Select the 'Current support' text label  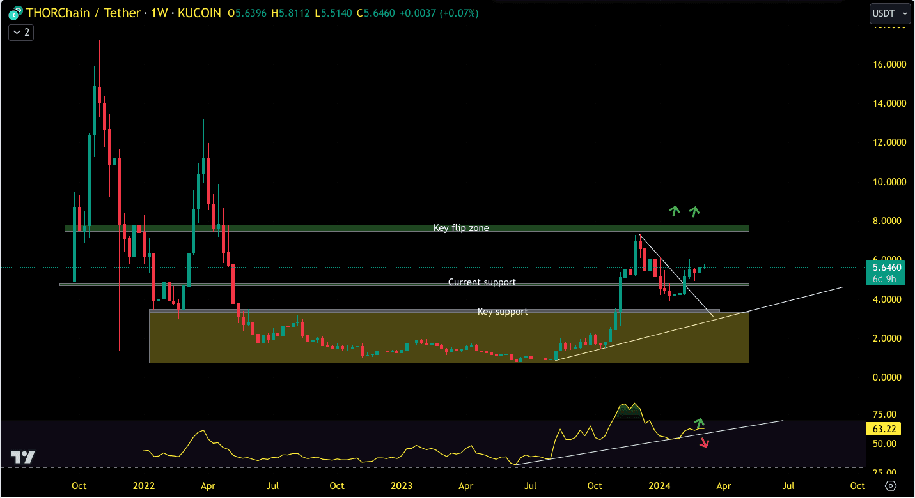[481, 282]
